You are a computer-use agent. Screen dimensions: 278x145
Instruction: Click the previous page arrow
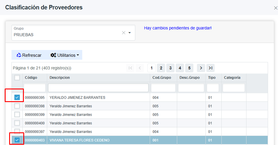[x=139, y=68]
